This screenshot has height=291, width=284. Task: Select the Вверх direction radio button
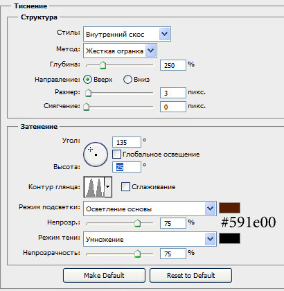click(88, 80)
